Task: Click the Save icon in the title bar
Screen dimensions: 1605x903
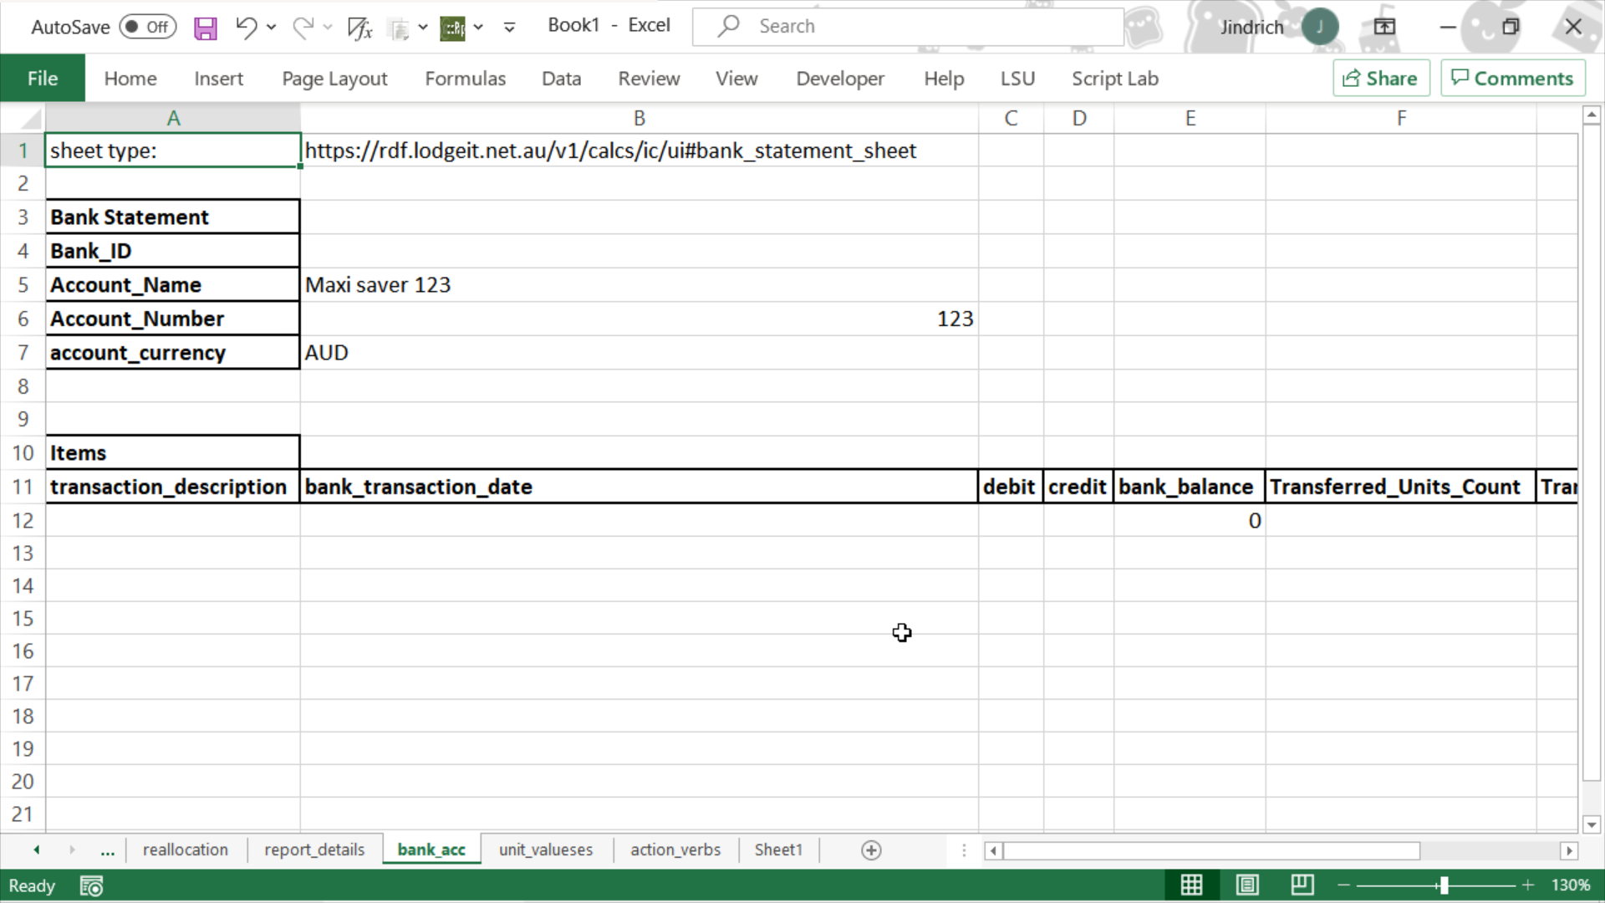Action: 205,28
